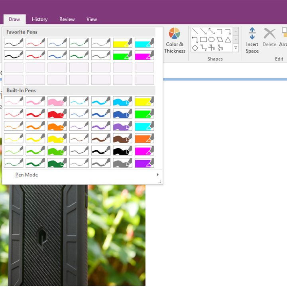Select the straight line shape
Screen dimensions: 287x287
click(x=195, y=31)
